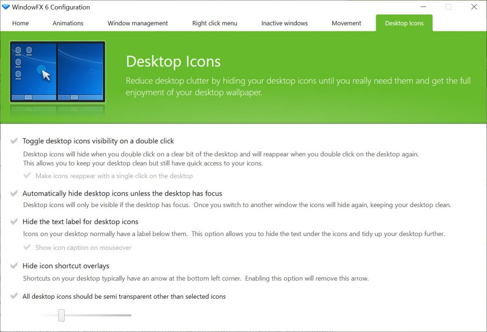Go to the Right click menu tab
This screenshot has height=332, width=487.
coord(214,23)
